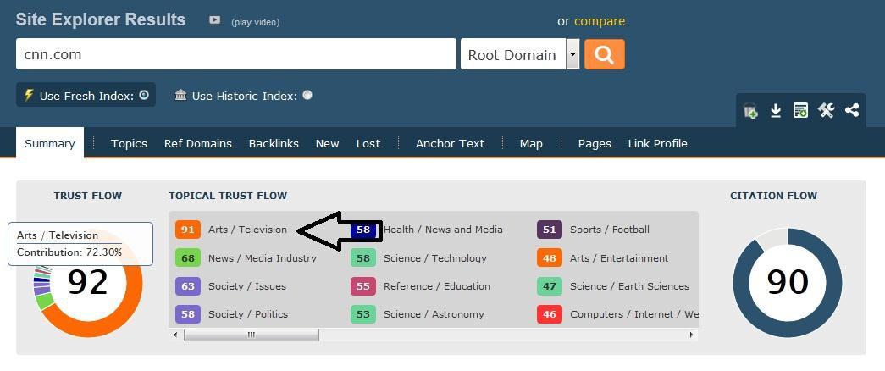Click the 53 Science / Astronomy badge
This screenshot has width=885, height=371.
pos(363,314)
